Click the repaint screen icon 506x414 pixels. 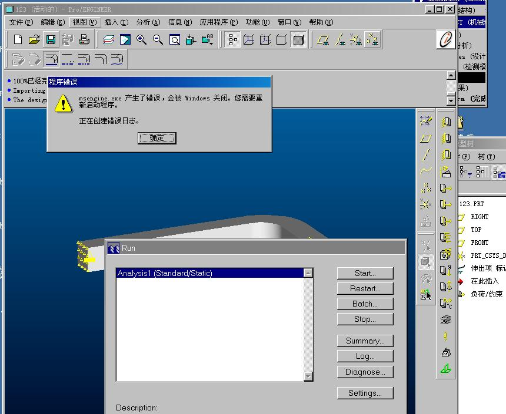pos(125,39)
